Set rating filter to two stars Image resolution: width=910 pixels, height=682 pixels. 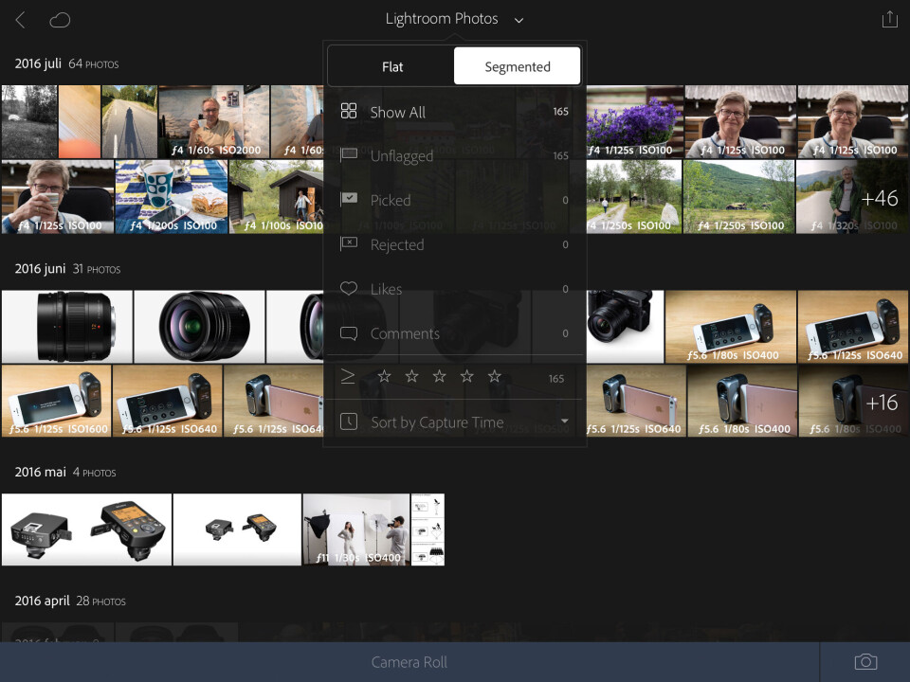click(411, 376)
